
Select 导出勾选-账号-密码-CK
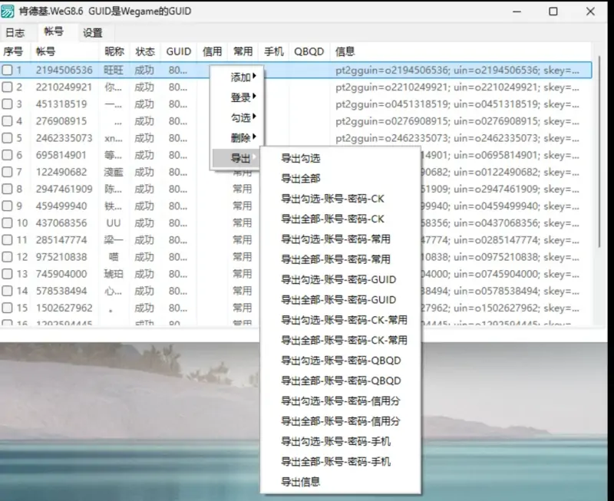click(x=332, y=199)
